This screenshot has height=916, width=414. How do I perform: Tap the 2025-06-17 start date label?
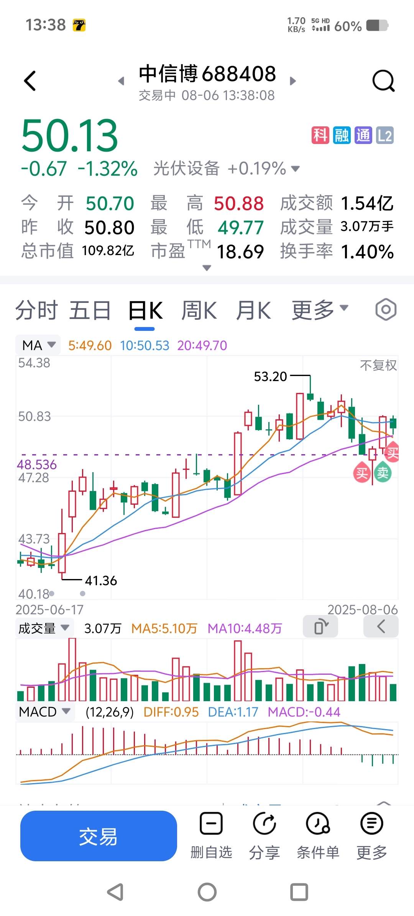pos(49,610)
